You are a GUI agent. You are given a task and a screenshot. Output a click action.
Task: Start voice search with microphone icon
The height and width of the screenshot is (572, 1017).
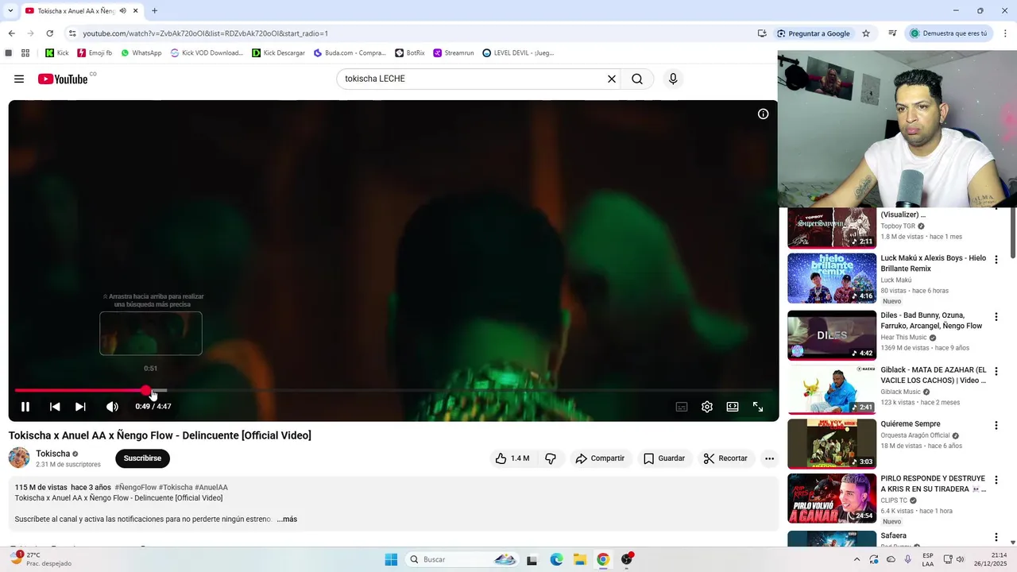click(x=673, y=79)
